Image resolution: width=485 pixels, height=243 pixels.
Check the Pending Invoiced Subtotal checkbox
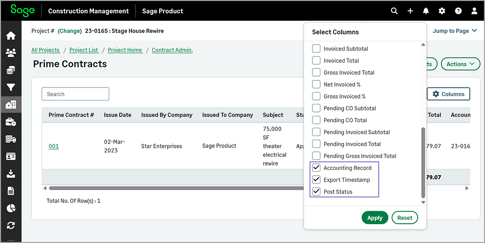316,132
